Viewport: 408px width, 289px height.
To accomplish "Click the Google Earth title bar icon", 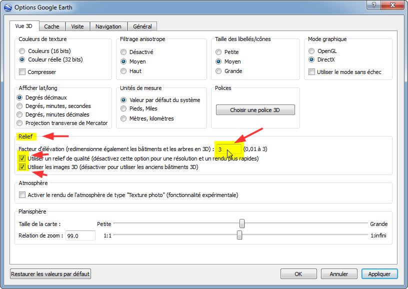I will coord(8,7).
